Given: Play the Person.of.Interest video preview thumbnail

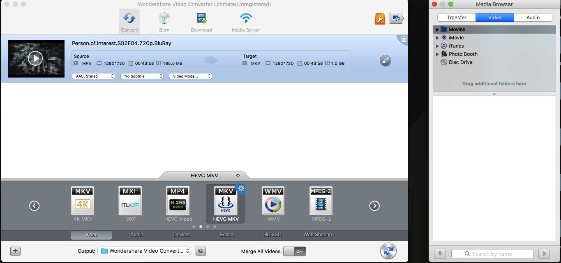Looking at the screenshot, I should coord(36,58).
